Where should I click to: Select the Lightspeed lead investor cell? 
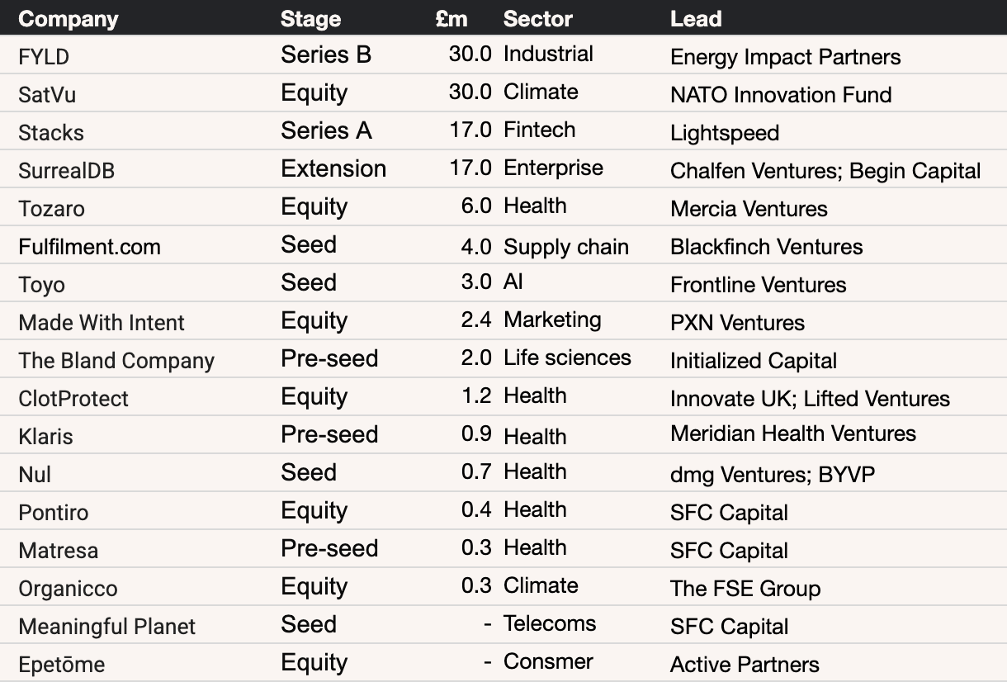pos(725,133)
